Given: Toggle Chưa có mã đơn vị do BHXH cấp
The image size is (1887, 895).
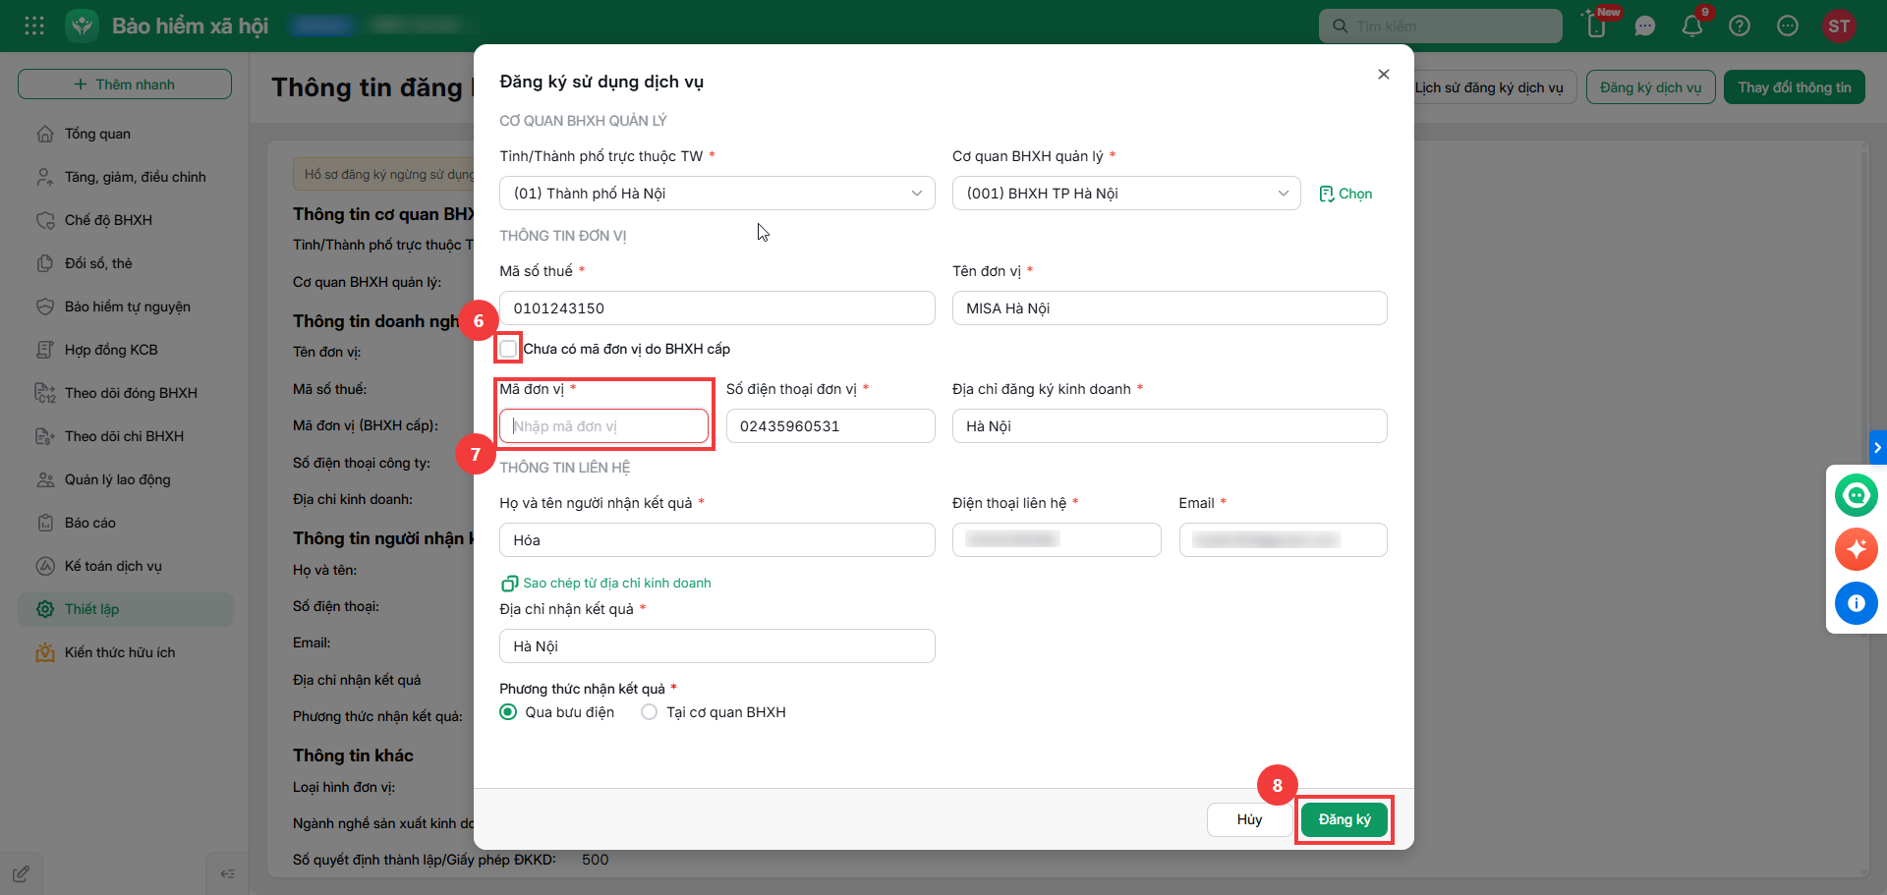Looking at the screenshot, I should 508,349.
